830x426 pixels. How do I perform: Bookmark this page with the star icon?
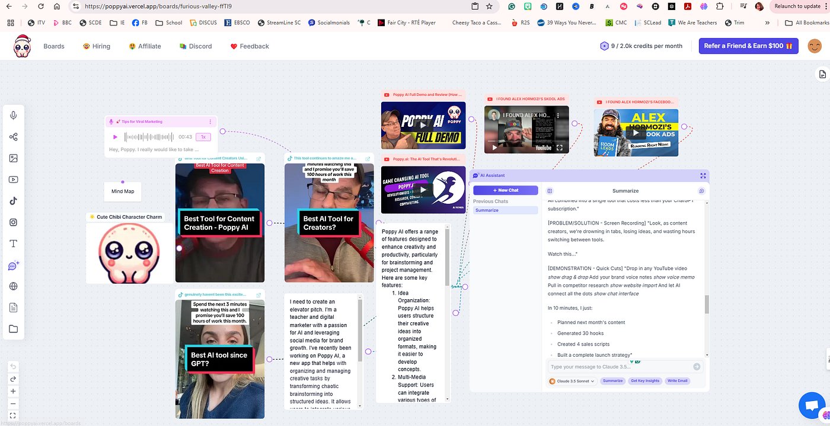(x=489, y=6)
